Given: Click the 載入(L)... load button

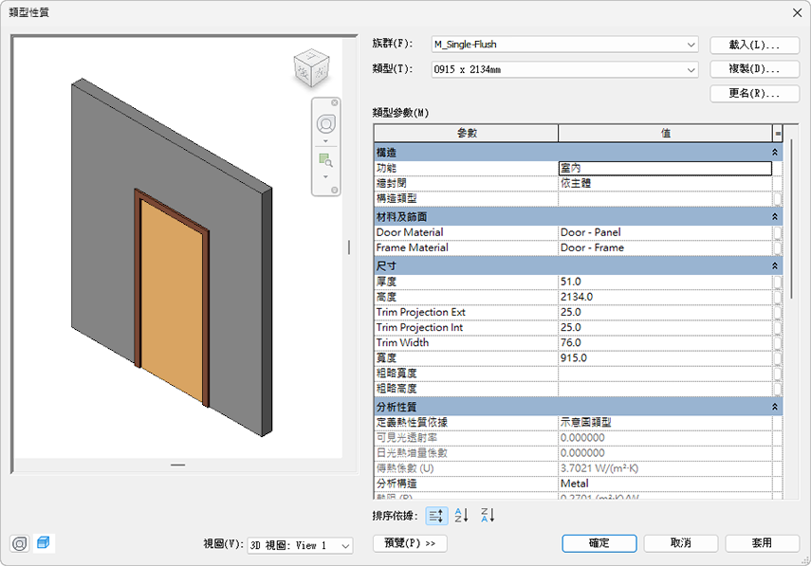Looking at the screenshot, I should tap(755, 45).
